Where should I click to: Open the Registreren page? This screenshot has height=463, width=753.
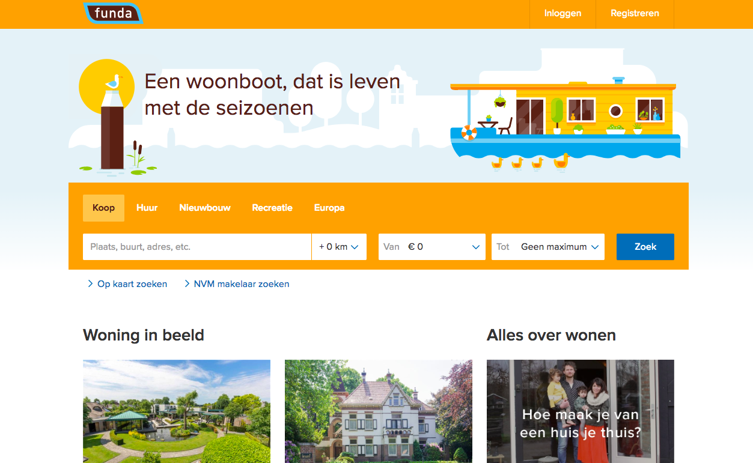pyautogui.click(x=635, y=13)
